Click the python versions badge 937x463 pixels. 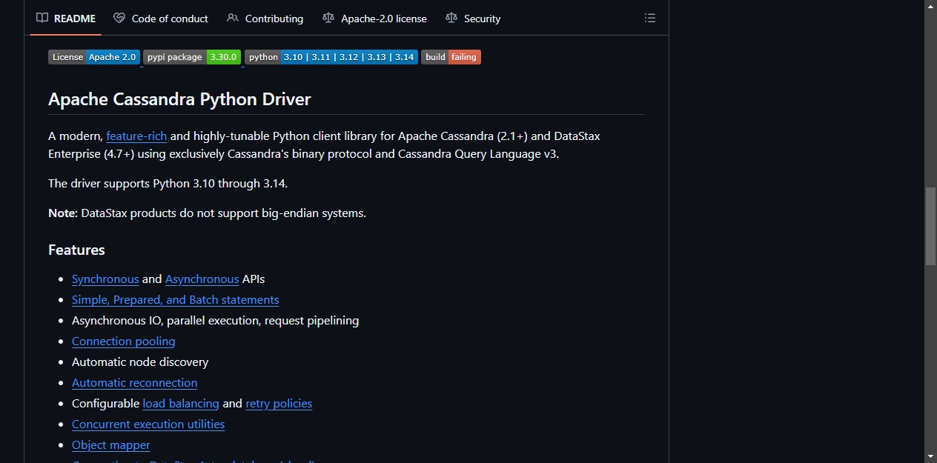point(331,57)
